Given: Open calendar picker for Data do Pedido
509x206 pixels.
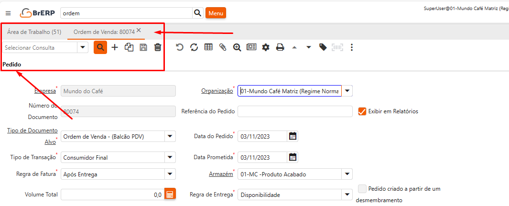Looking at the screenshot, I should (293, 136).
